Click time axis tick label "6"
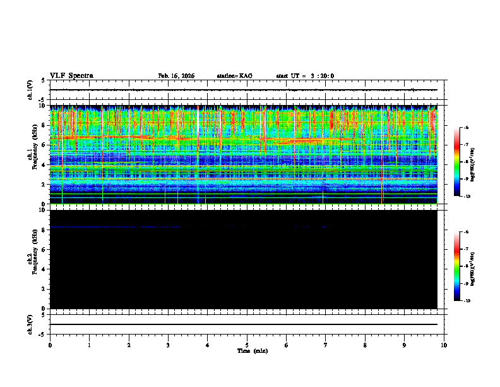The width and height of the screenshot is (500, 387). pyautogui.click(x=287, y=345)
